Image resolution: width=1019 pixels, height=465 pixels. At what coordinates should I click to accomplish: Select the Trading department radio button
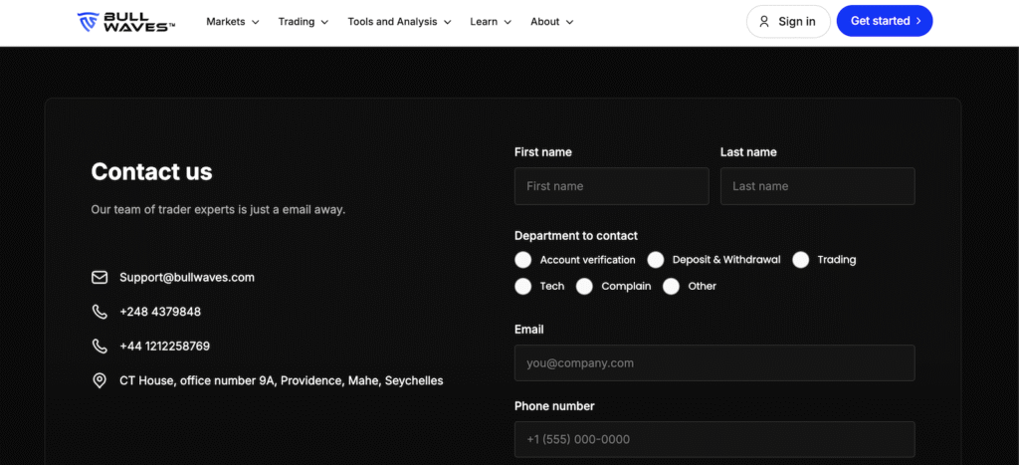(x=801, y=260)
